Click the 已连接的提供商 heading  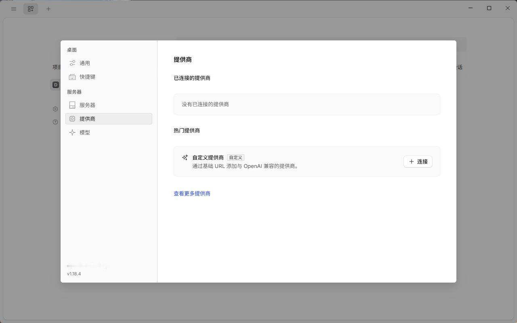pos(192,78)
